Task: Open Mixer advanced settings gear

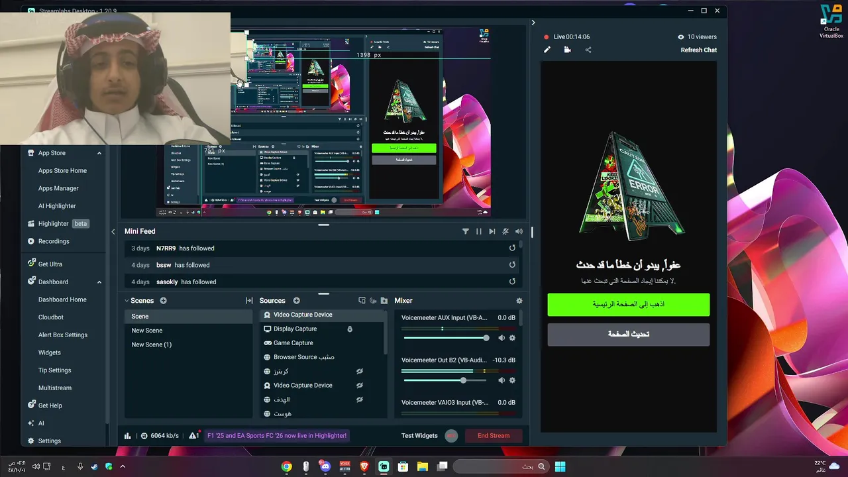Action: click(519, 301)
